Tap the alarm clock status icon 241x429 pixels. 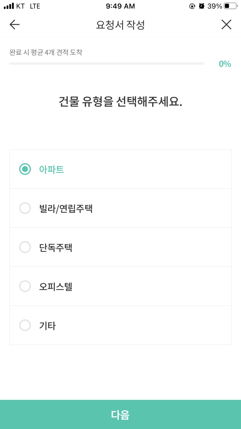tap(201, 6)
